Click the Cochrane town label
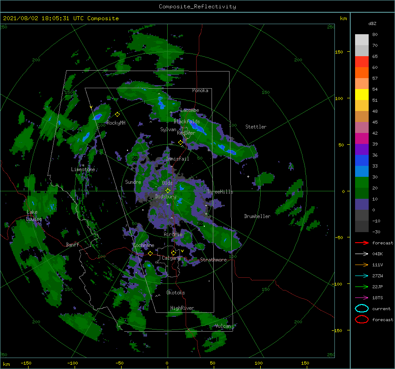The width and height of the screenshot is (395, 369). coord(144,245)
